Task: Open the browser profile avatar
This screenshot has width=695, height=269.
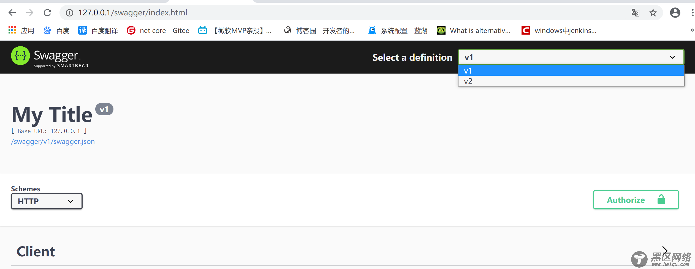Action: tap(675, 13)
